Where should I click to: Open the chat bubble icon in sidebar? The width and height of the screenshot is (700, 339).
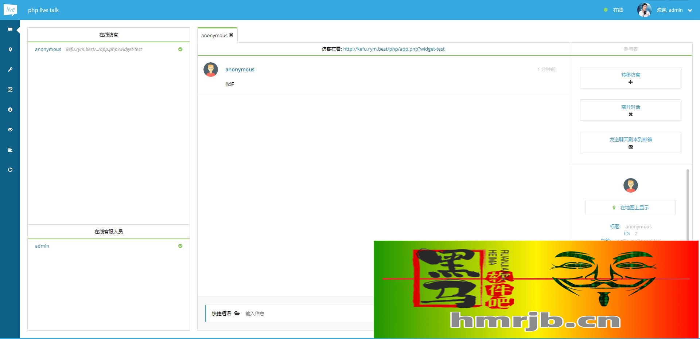click(10, 29)
